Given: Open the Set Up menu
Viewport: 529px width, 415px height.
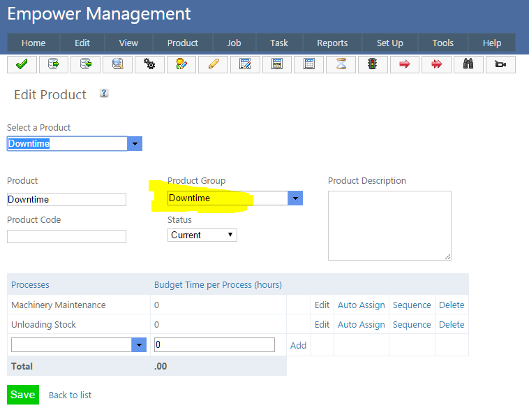Looking at the screenshot, I should pos(389,43).
